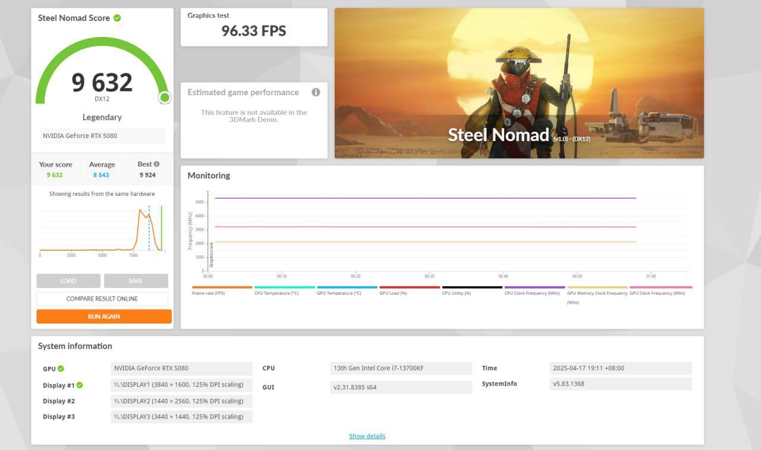Click the green check beside Steel Nomad Score

pos(117,18)
